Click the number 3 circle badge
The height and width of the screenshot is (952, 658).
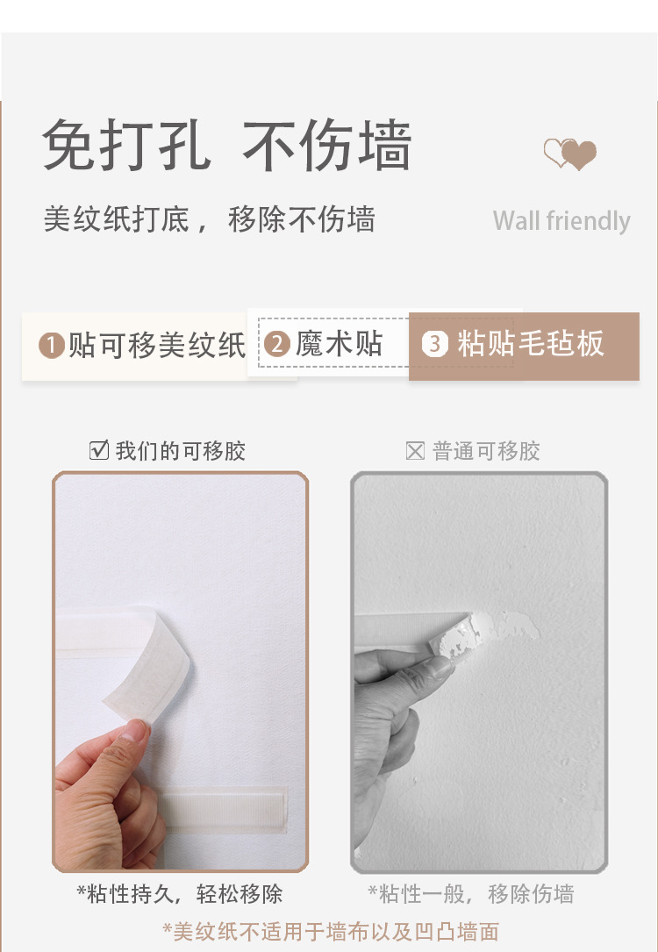click(434, 344)
